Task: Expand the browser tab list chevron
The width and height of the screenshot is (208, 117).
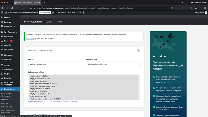Action: coord(182,3)
